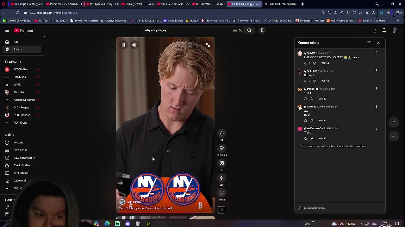Open the Remix option
The image size is (405, 227).
[x=221, y=193]
